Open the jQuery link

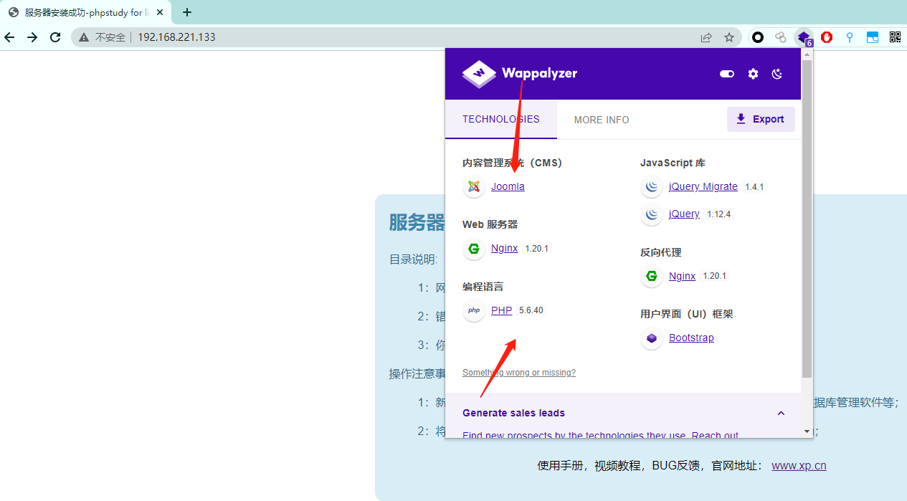point(684,214)
